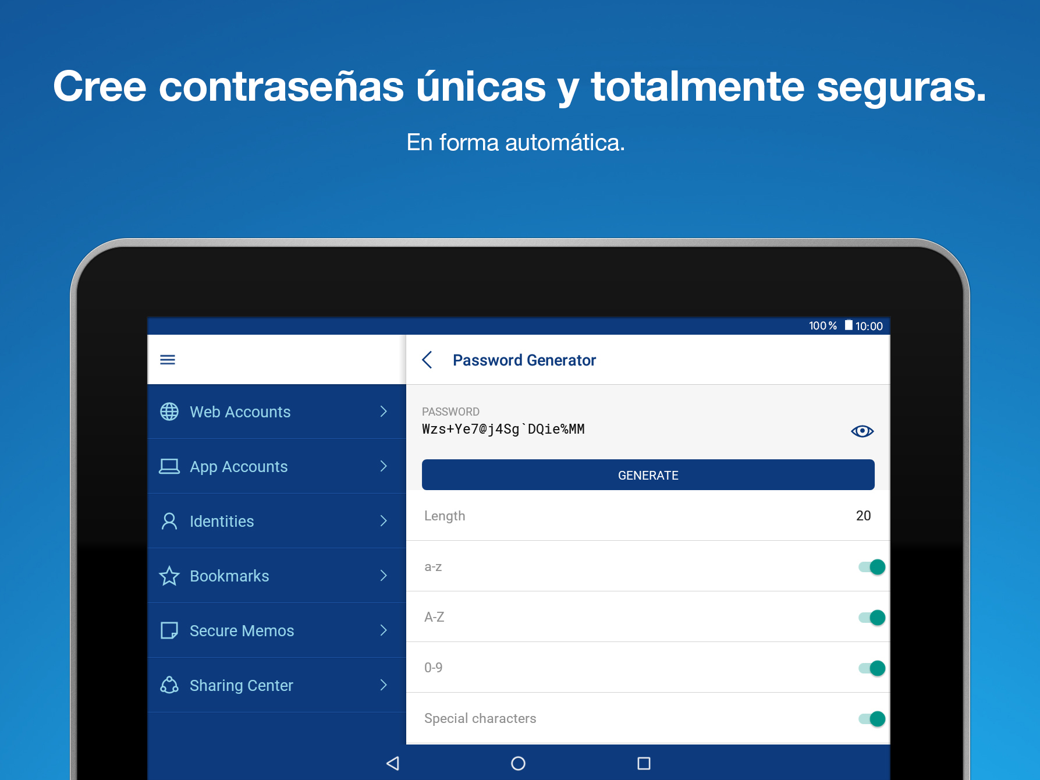Expand Secure Memos with its chevron
The height and width of the screenshot is (780, 1040).
click(384, 630)
